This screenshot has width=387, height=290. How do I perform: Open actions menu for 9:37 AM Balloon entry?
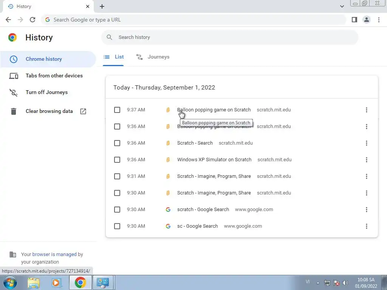(367, 110)
